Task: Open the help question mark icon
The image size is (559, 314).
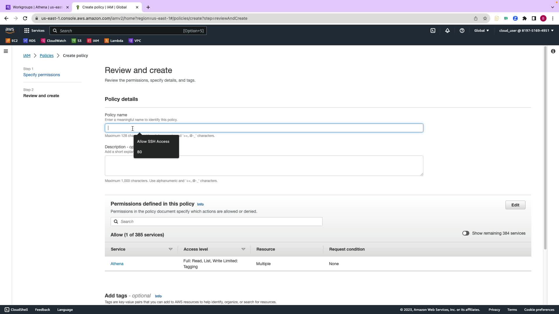Action: pyautogui.click(x=462, y=31)
